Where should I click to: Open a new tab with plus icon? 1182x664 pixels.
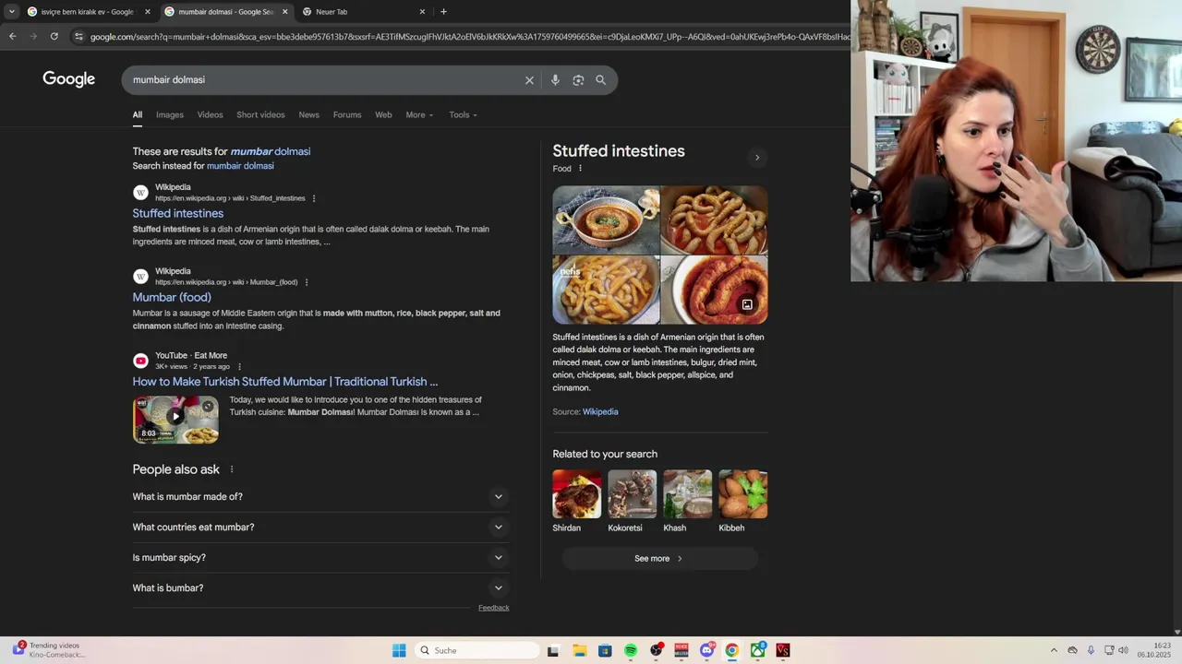tap(443, 12)
